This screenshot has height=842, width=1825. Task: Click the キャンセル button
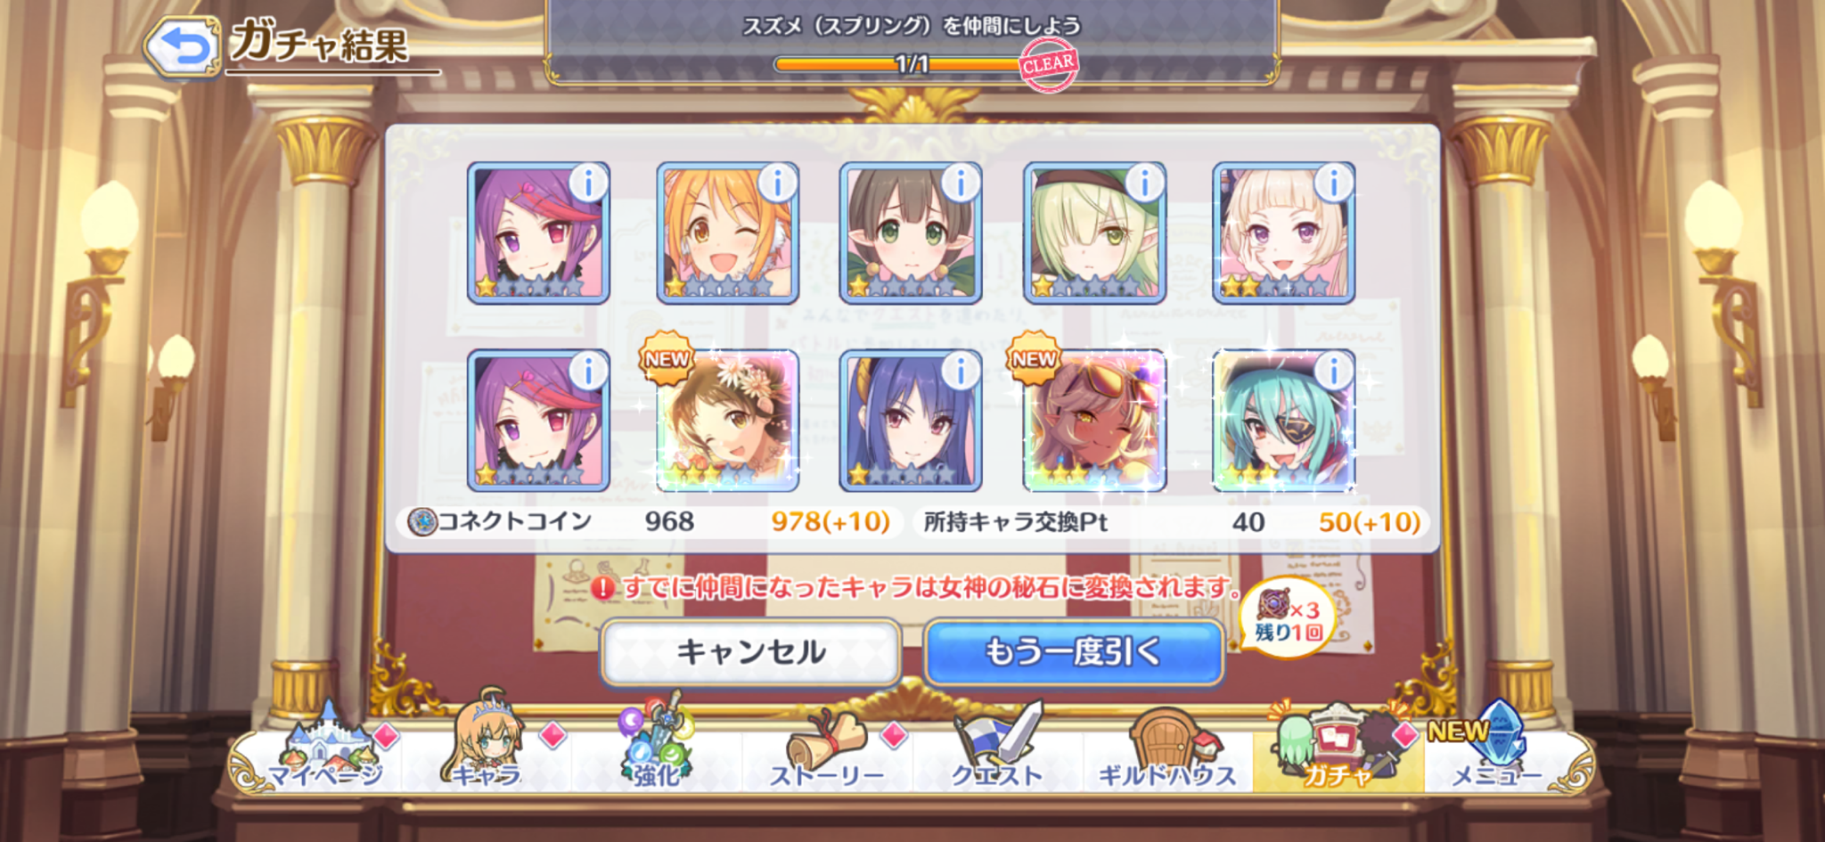click(x=750, y=652)
